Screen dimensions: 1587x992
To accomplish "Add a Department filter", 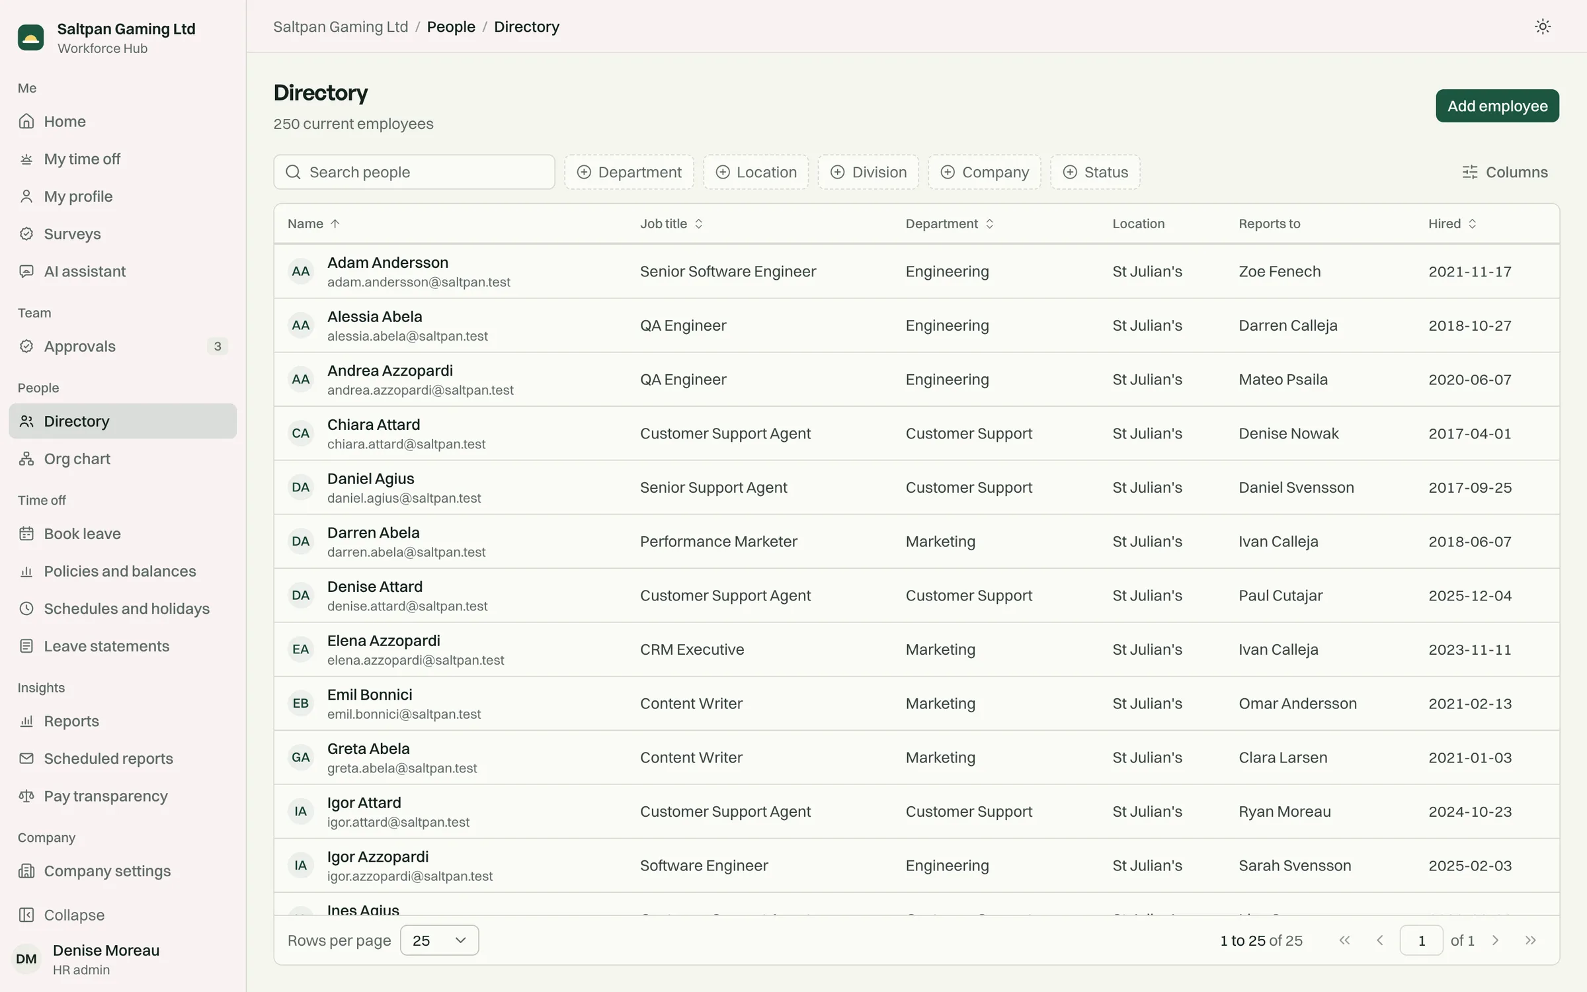I will click(x=629, y=173).
